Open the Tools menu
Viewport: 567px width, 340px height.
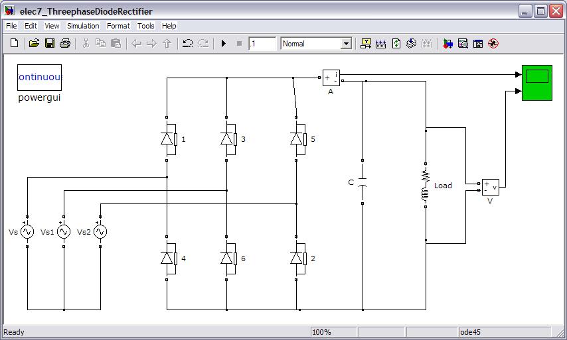point(145,26)
